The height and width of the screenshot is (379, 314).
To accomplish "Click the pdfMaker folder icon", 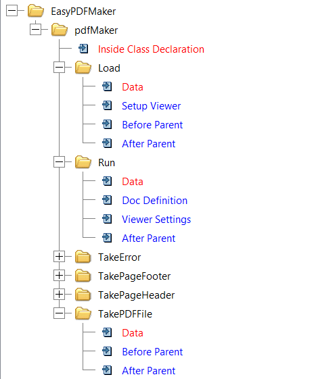I will coord(60,30).
